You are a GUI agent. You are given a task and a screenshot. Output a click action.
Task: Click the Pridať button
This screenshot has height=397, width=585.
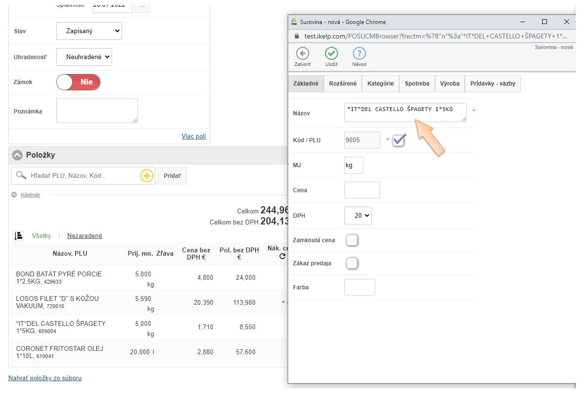pos(172,176)
